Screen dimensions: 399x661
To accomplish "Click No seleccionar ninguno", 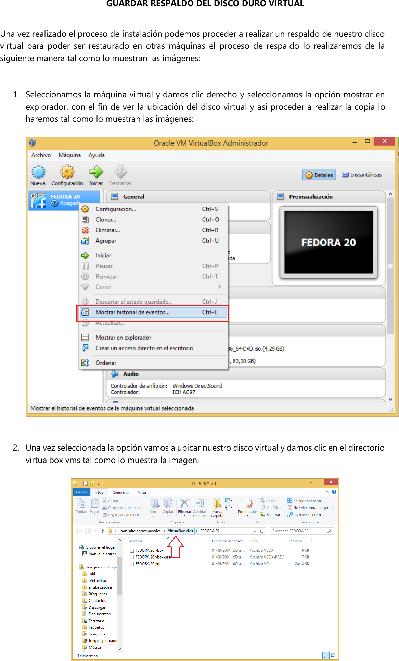I will [x=310, y=508].
